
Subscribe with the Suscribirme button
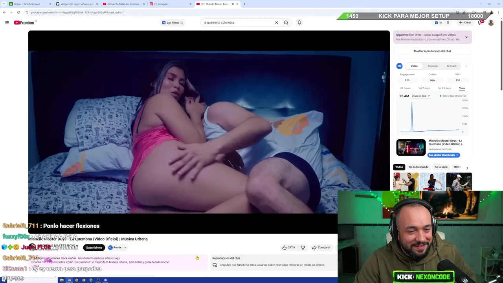94,248
